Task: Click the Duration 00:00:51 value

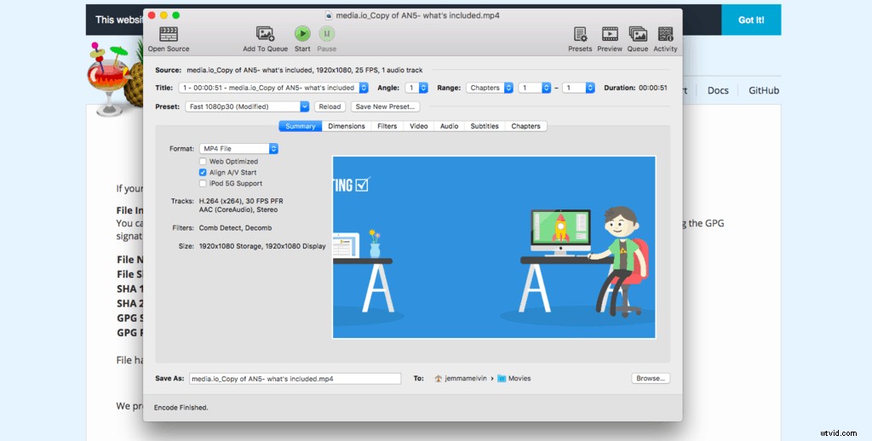Action: [x=653, y=88]
